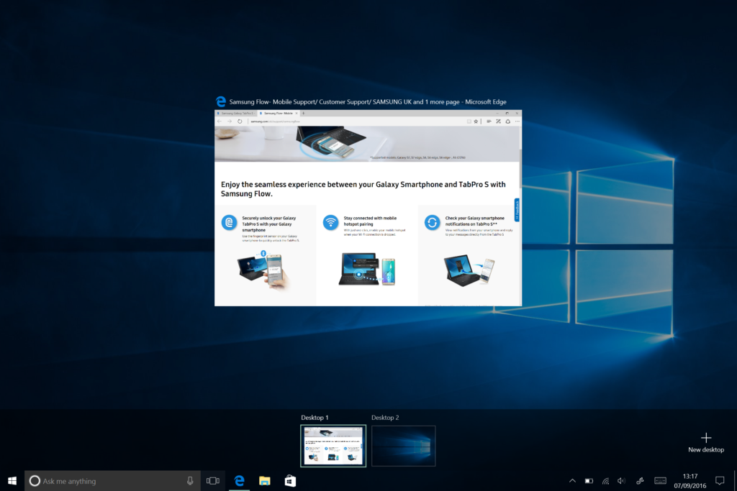
Task: Open Action Center
Action: [720, 480]
